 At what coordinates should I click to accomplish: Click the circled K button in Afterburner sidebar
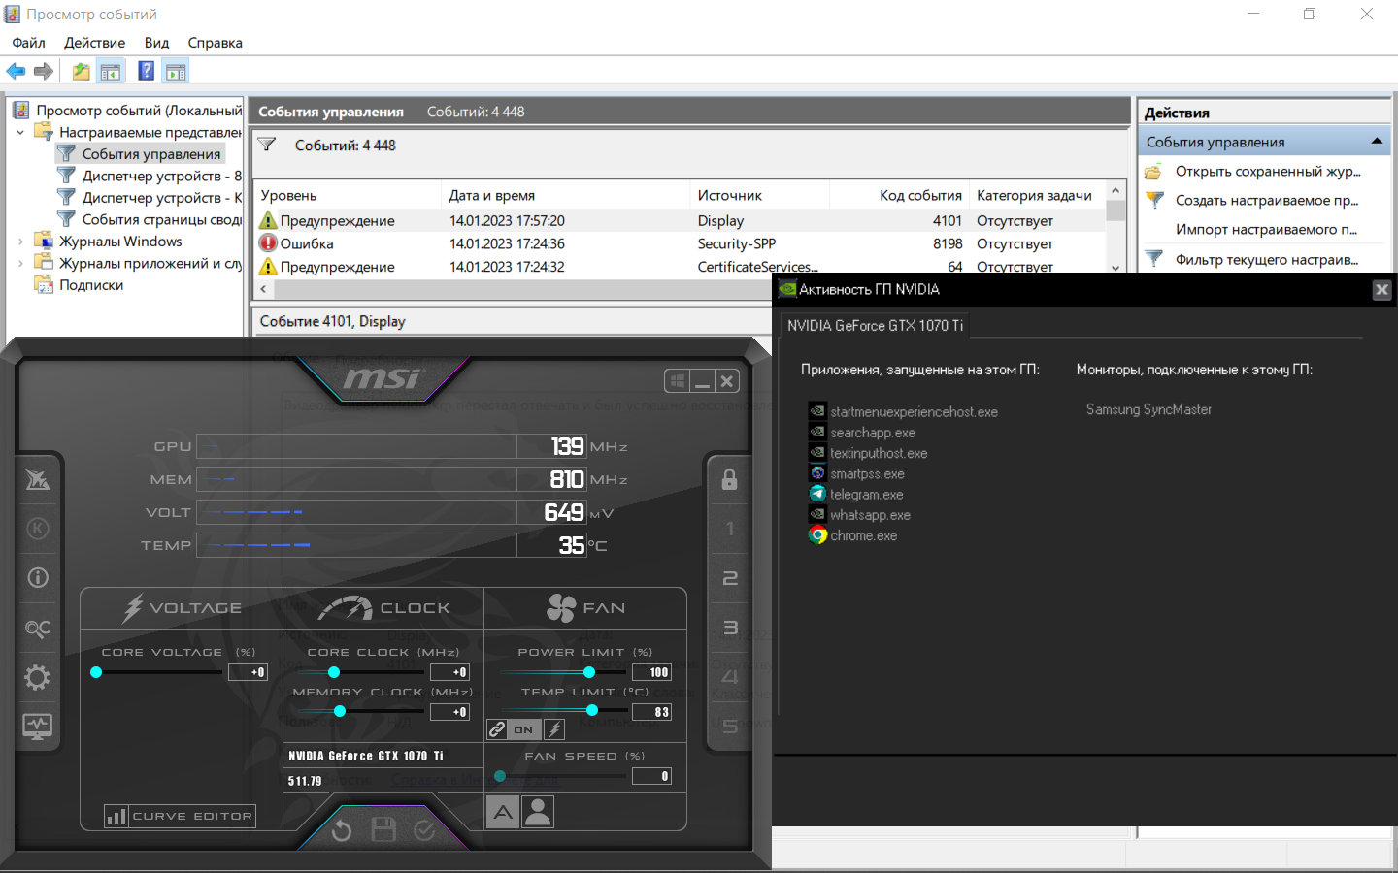tap(38, 529)
